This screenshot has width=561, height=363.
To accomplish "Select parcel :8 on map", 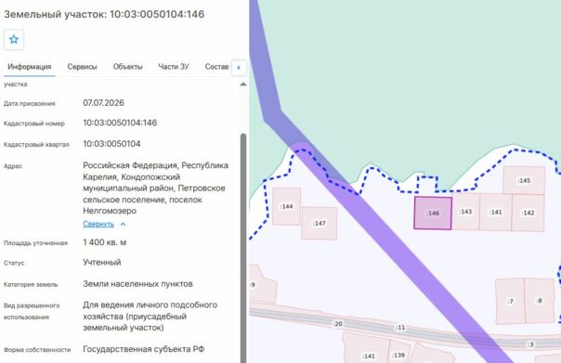I will (540, 301).
